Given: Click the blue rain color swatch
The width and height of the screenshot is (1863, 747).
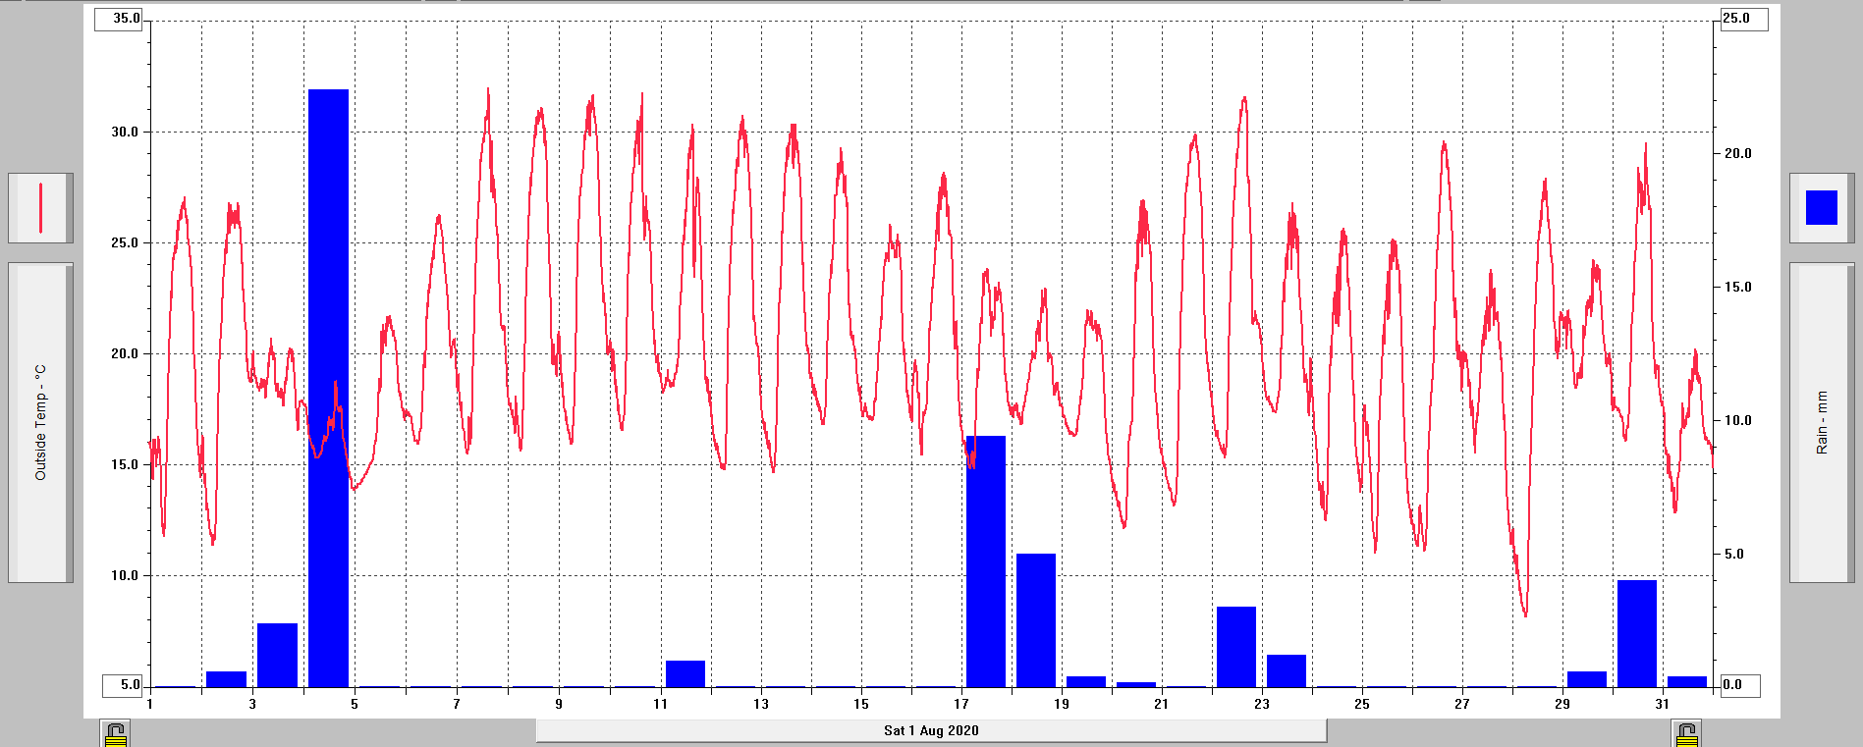Looking at the screenshot, I should (x=1821, y=208).
